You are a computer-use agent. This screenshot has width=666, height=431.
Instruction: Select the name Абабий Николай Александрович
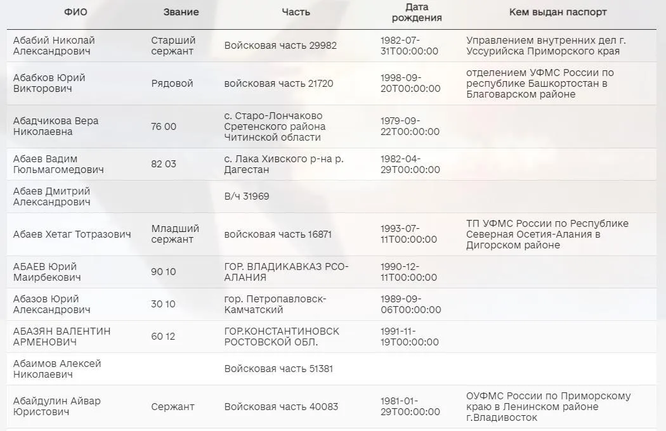point(54,46)
